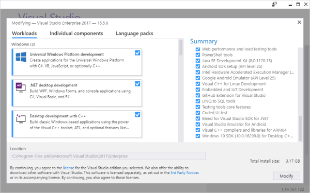This screenshot has width=310, height=193.
Task: Click the .NET desktop development icon
Action: [x=21, y=87]
